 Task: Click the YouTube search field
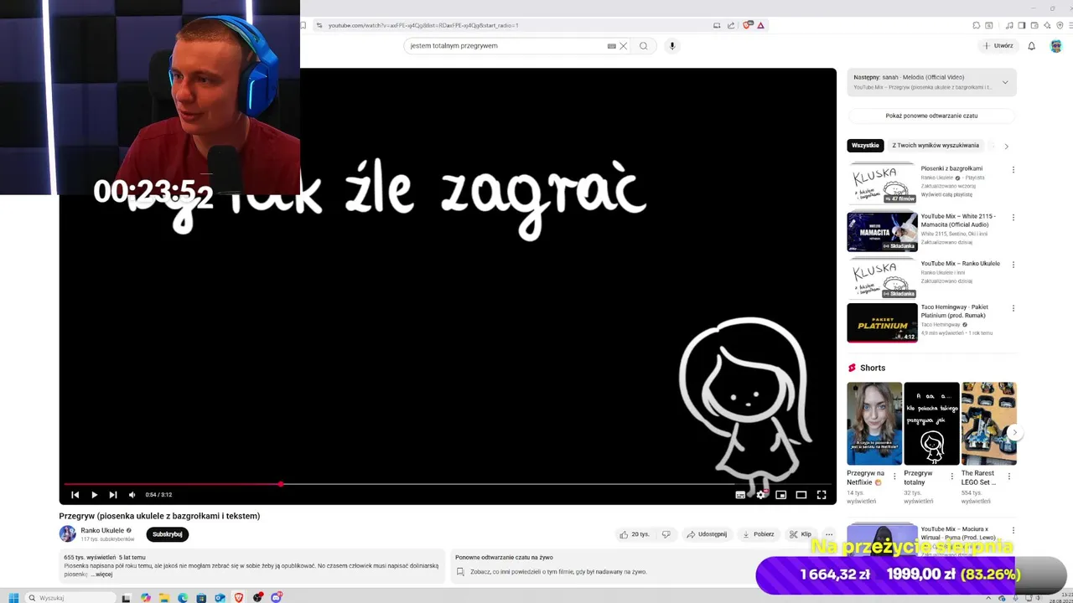[x=506, y=46]
